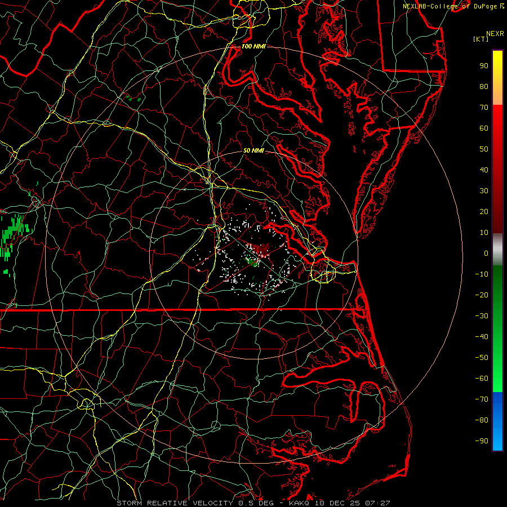The width and height of the screenshot is (507, 507).
Task: Click the dark red outbound velocity echo near radar center
Action: click(261, 250)
